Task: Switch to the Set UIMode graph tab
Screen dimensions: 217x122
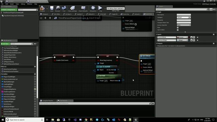Action: point(57,14)
